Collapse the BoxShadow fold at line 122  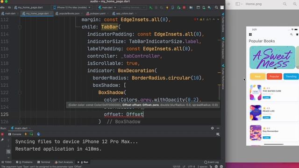20,92
